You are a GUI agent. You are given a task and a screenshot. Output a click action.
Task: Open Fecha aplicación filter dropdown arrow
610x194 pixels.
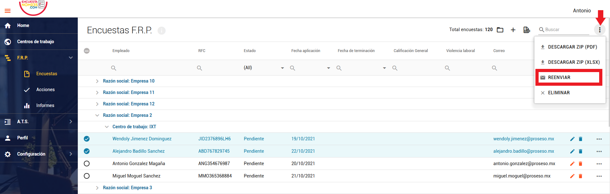click(329, 68)
